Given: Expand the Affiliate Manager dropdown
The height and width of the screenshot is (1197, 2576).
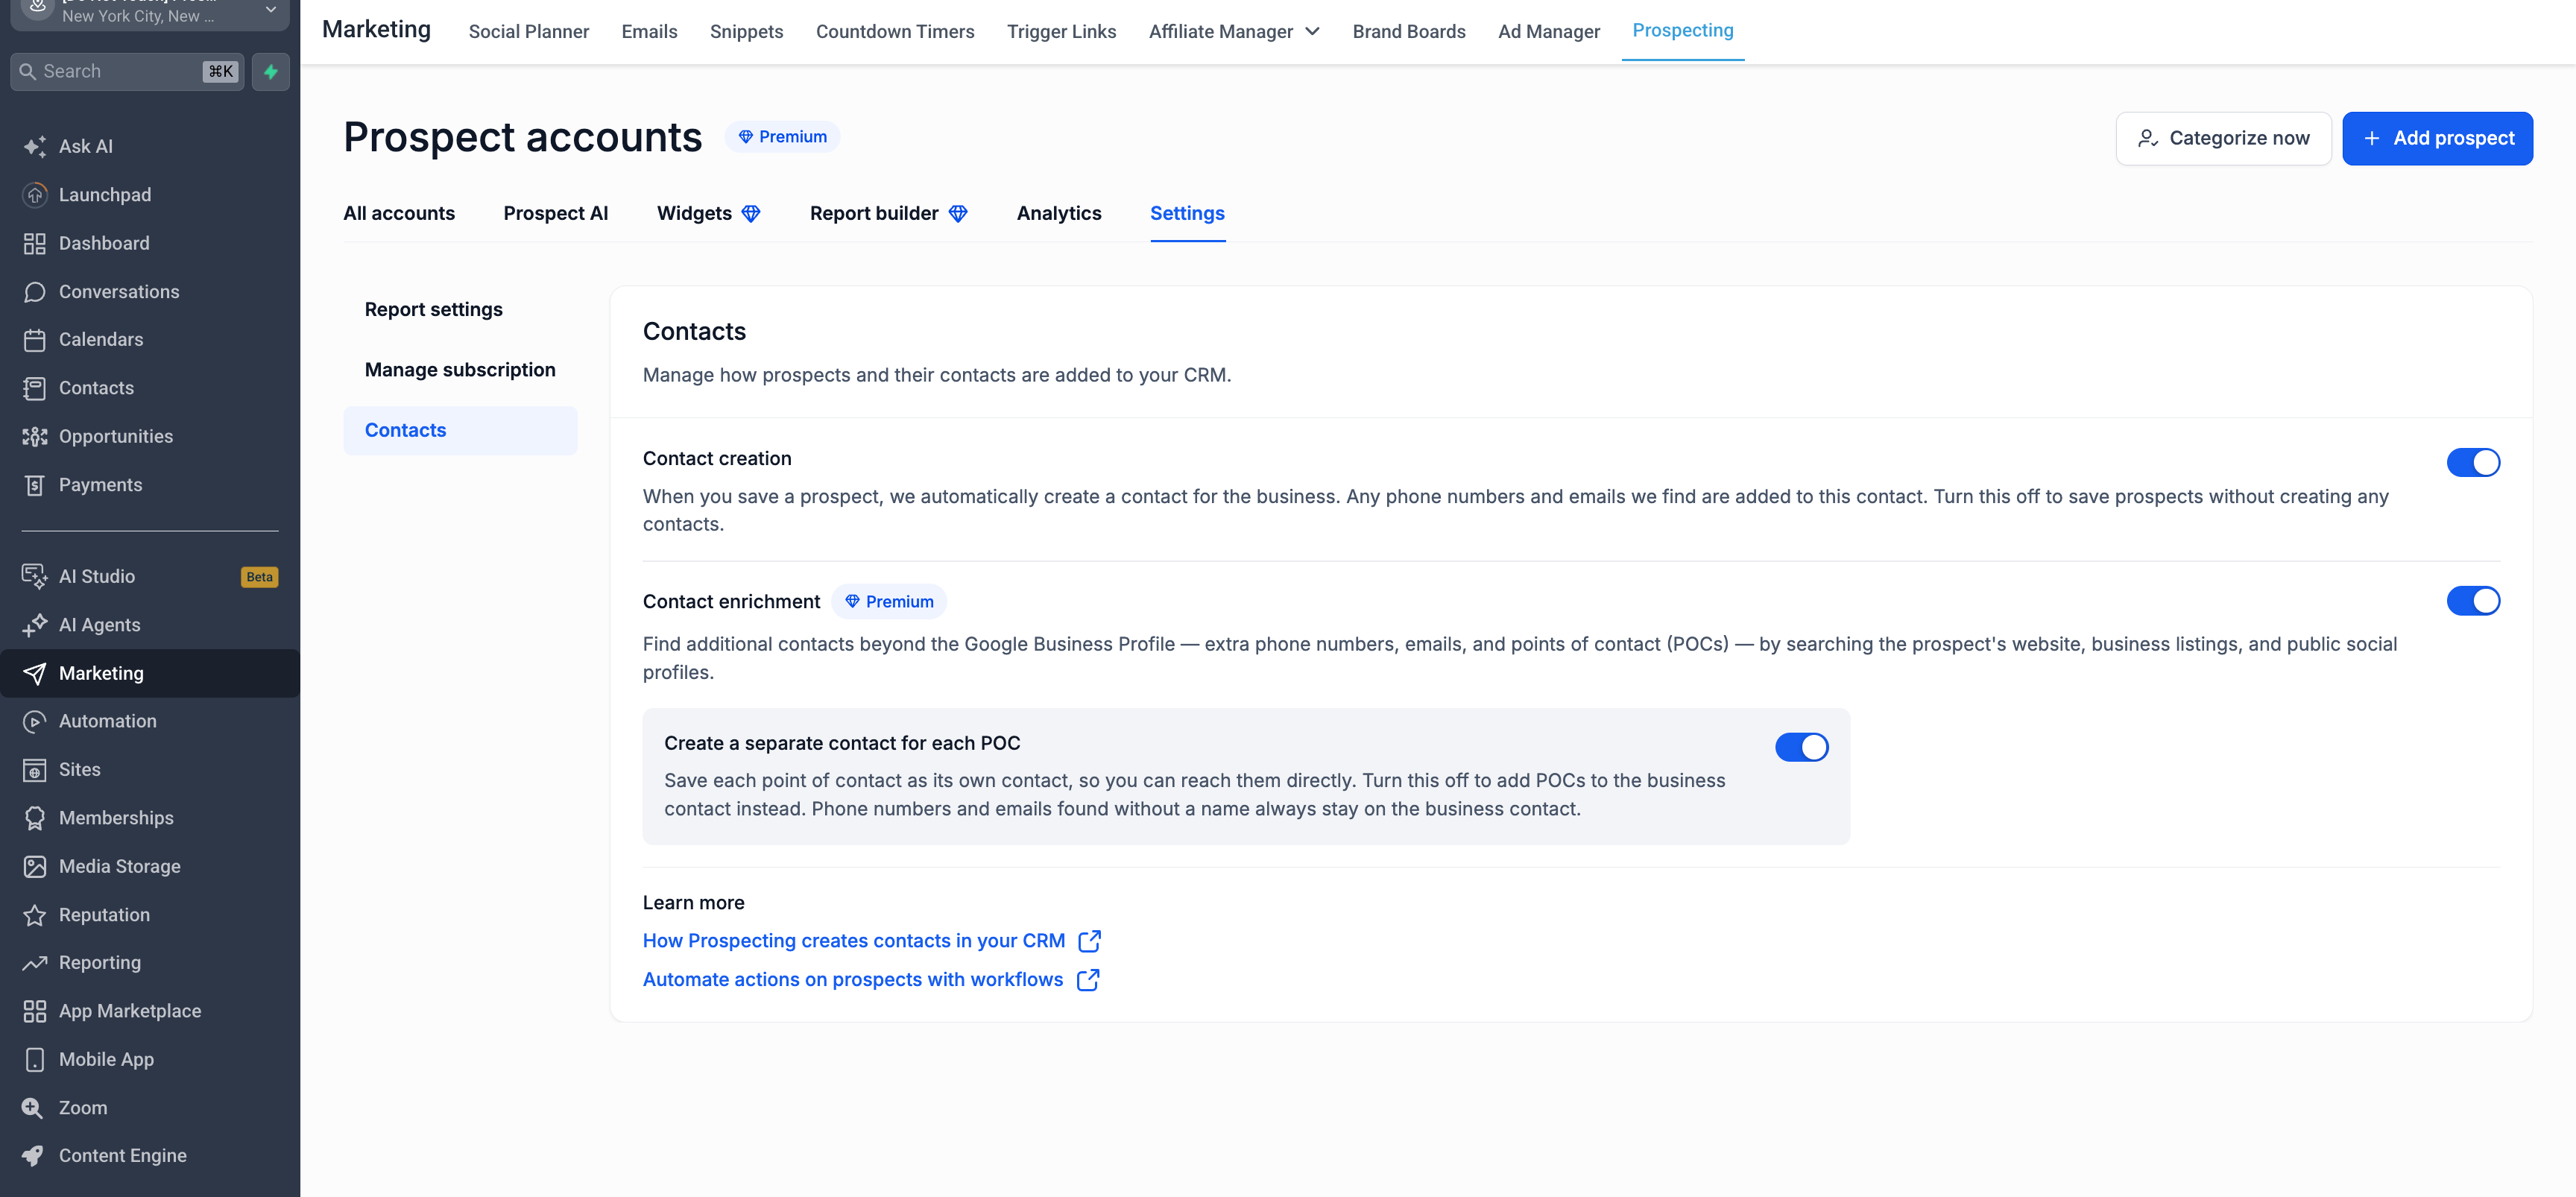Looking at the screenshot, I should 1234,32.
